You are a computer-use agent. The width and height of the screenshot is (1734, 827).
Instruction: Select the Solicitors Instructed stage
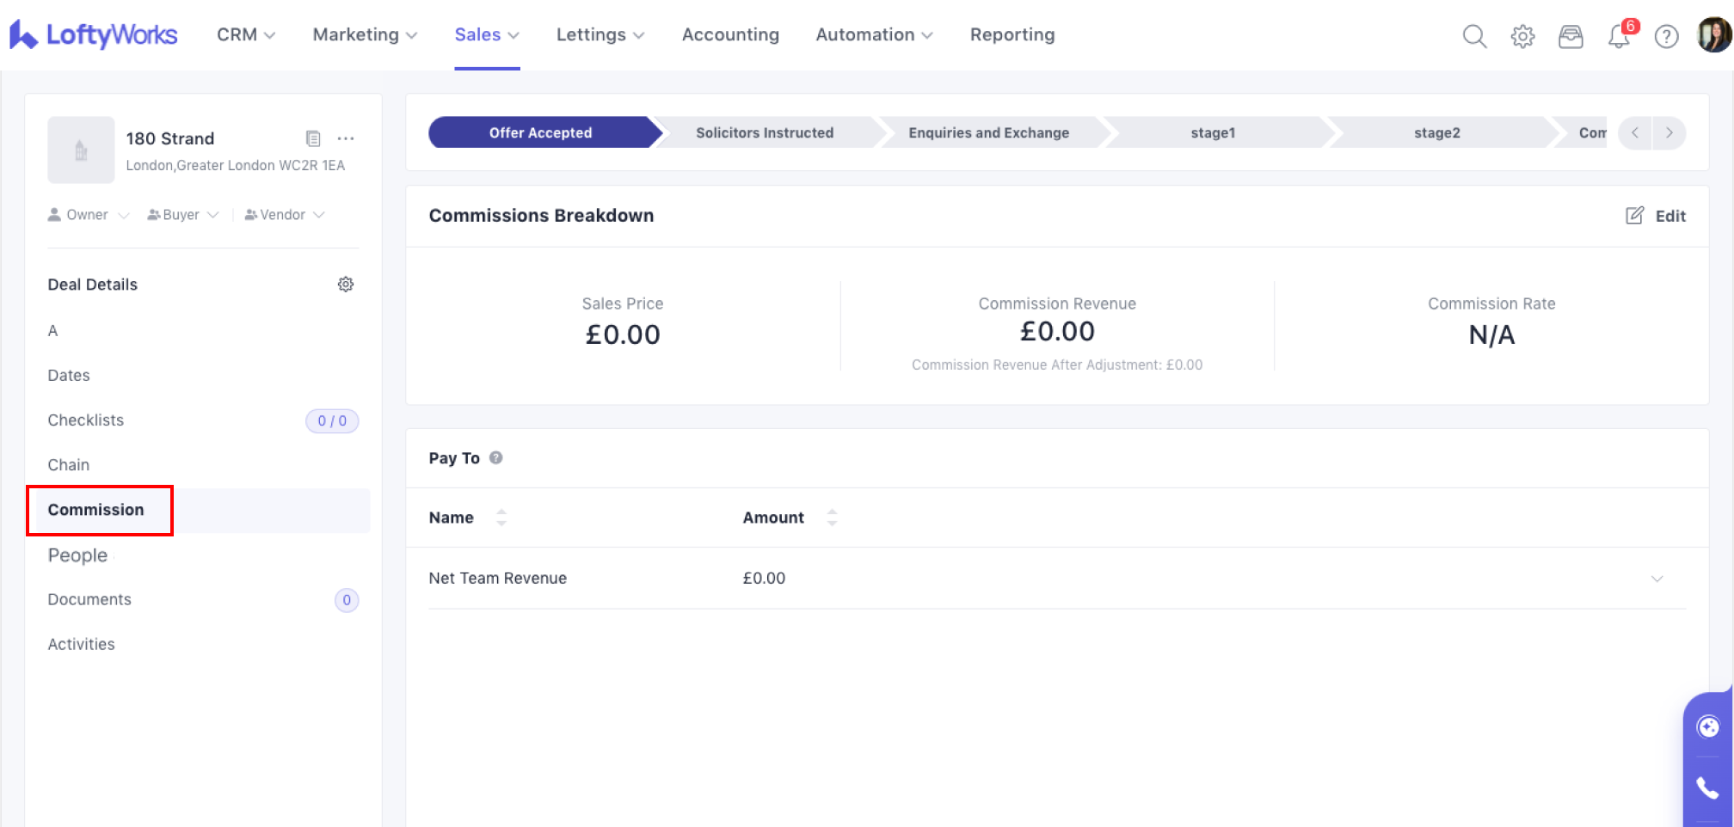pyautogui.click(x=764, y=133)
